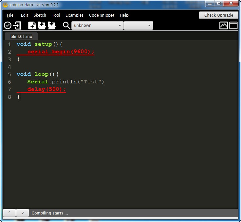This screenshot has width=241, height=222.
Task: Open the Help menu
Action: pos(124,15)
